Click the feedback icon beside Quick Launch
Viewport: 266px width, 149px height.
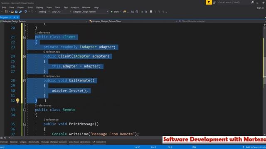(x=214, y=2)
